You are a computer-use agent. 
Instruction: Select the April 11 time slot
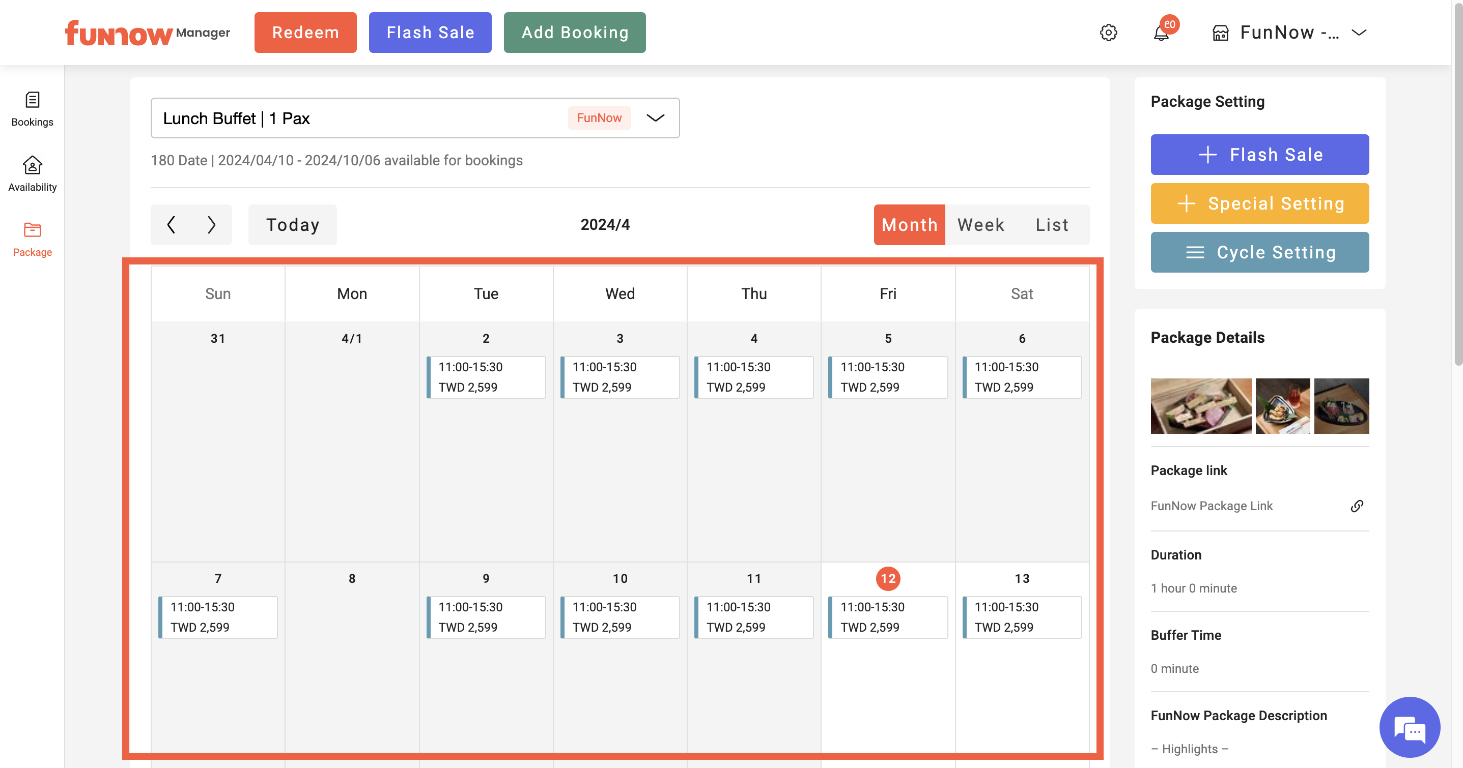tap(754, 617)
